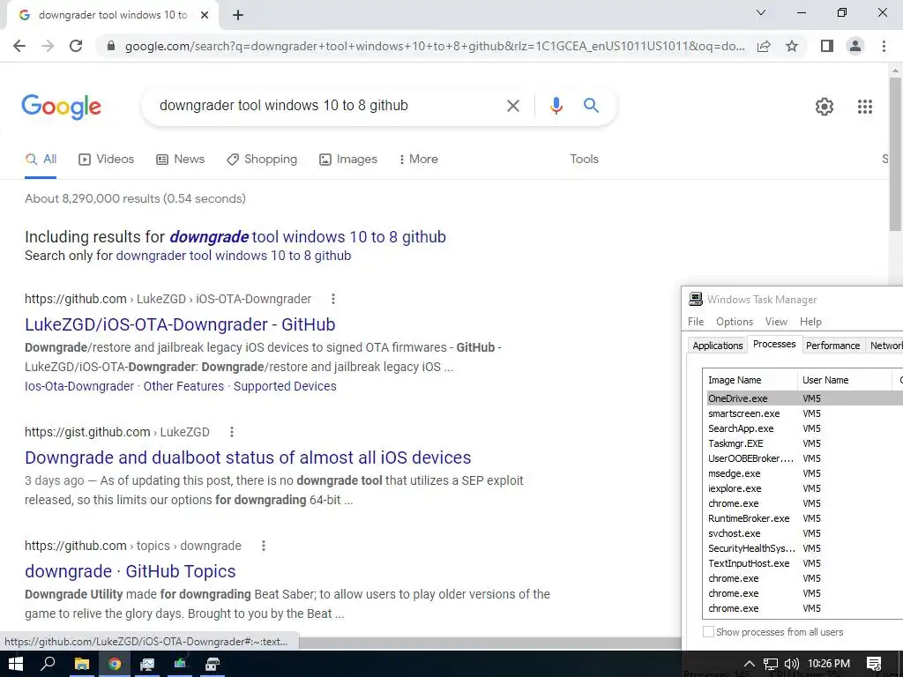Close the downgrader tool search tab
This screenshot has height=677, width=903.
coord(205,16)
